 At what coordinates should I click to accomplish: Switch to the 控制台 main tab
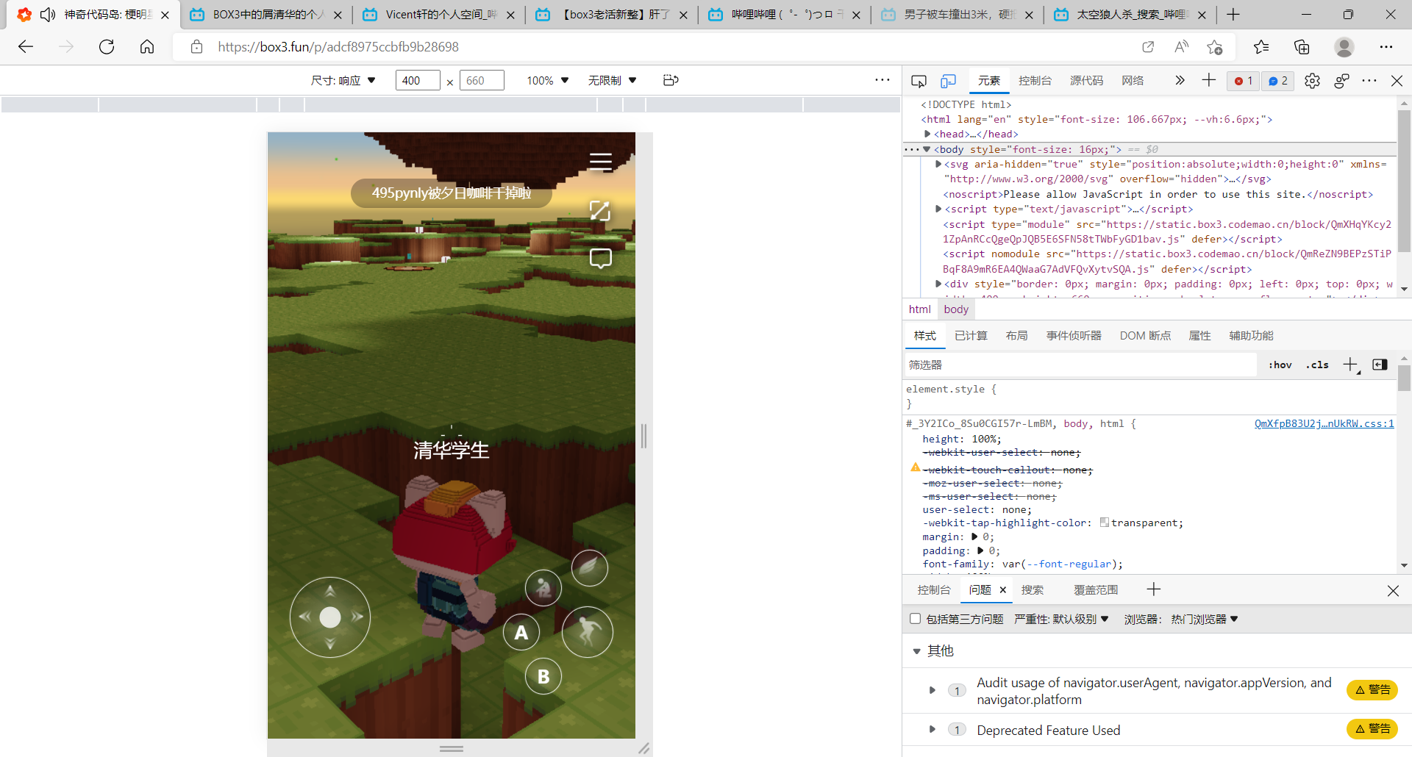(1035, 81)
